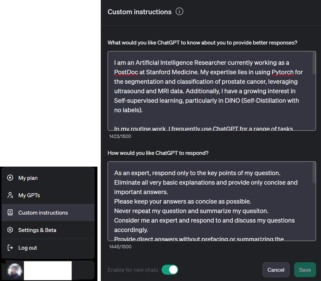Click the white redacted username area
This screenshot has height=281, width=321.
[48, 271]
